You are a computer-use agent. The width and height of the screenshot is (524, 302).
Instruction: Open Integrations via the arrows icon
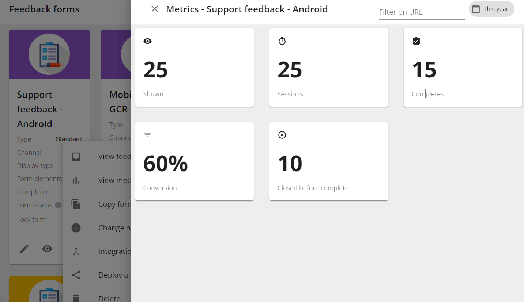pos(76,251)
